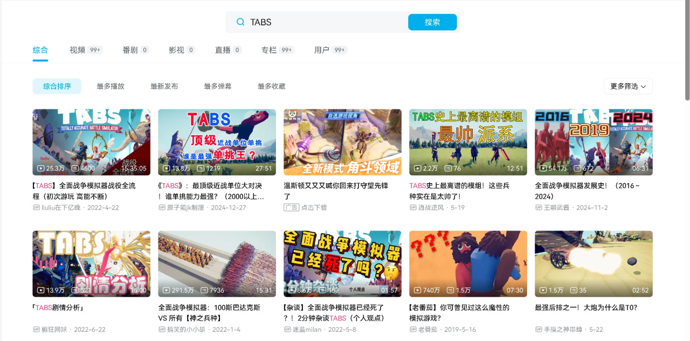Switch to the 用户 tab
This screenshot has width=690, height=341.
point(330,50)
